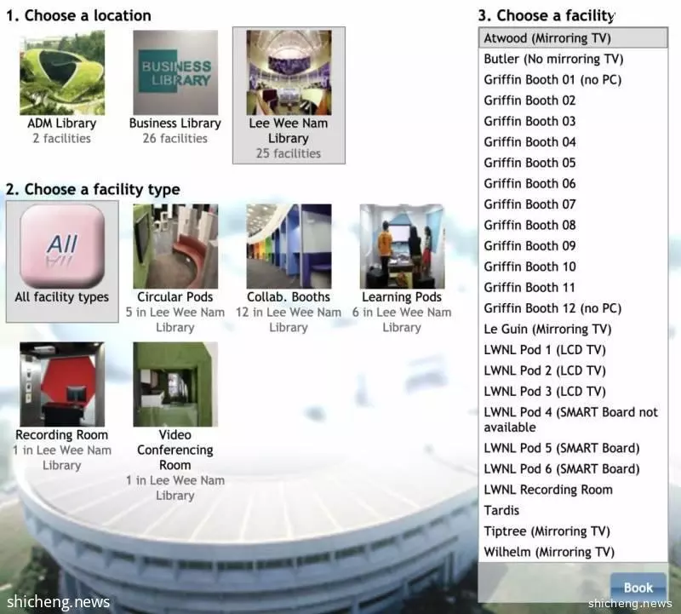This screenshot has width=681, height=614.
Task: Select Wilhelm (Mirroring TV) facility
Action: coord(573,552)
